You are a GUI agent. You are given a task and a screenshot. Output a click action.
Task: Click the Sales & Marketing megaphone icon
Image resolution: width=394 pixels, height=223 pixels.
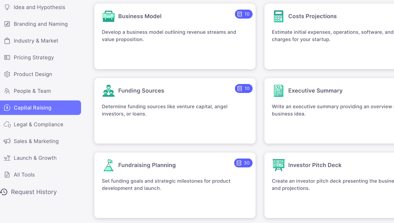pos(7,141)
